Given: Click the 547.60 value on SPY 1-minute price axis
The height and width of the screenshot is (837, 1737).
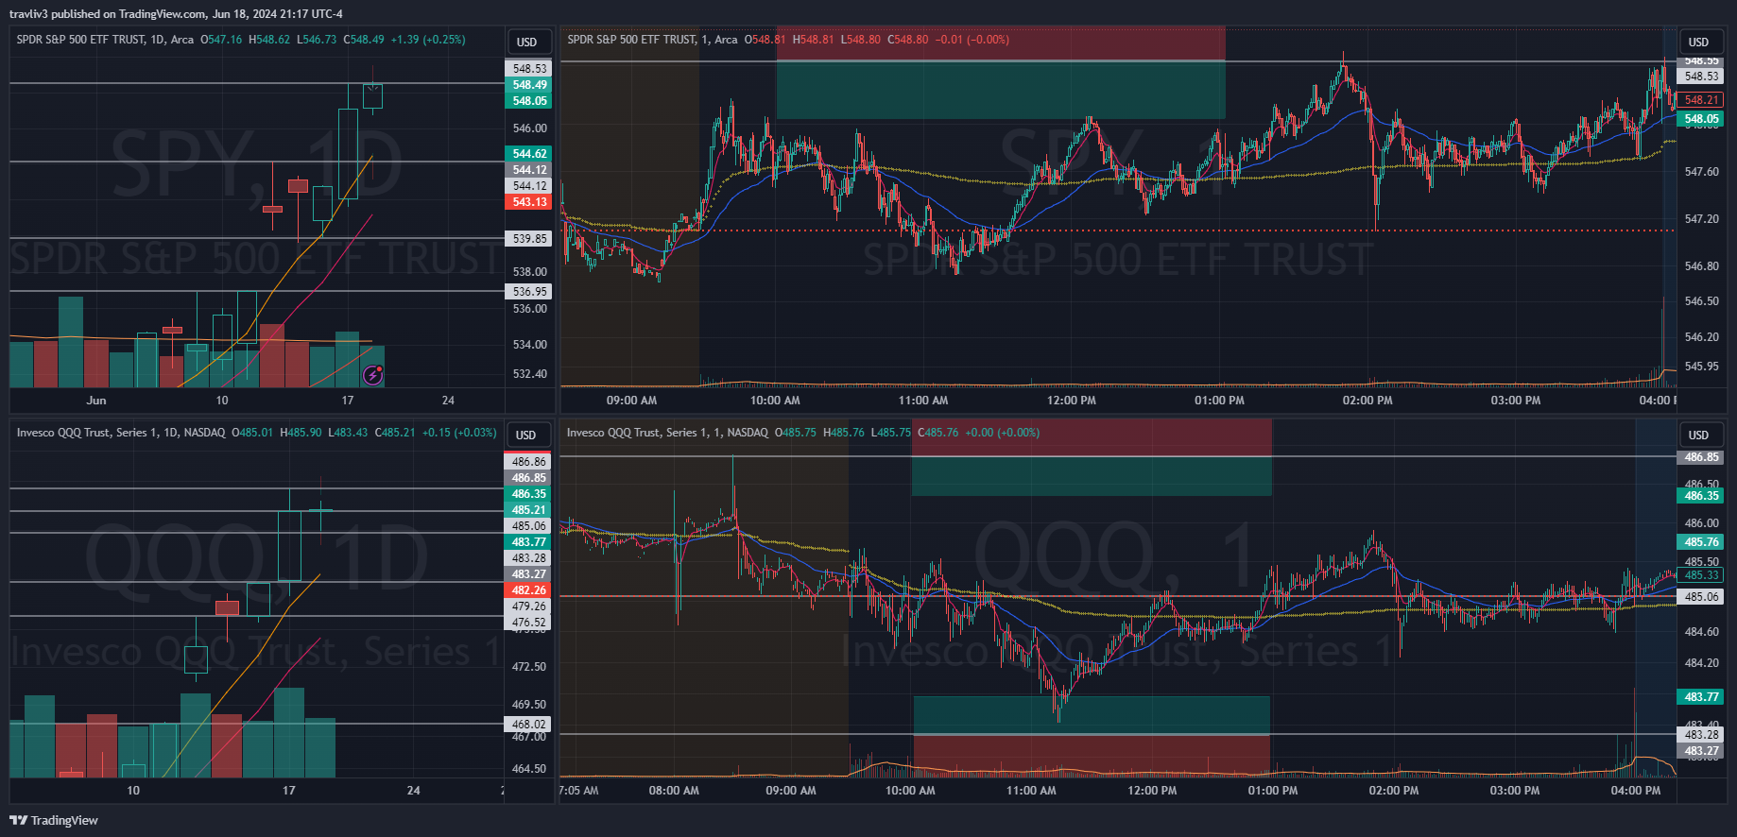Looking at the screenshot, I should click(1701, 172).
